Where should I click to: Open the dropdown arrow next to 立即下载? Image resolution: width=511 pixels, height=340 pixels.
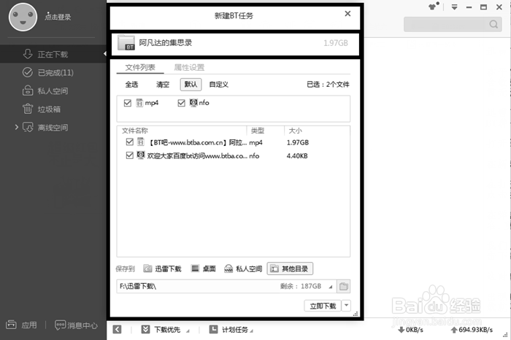(347, 306)
